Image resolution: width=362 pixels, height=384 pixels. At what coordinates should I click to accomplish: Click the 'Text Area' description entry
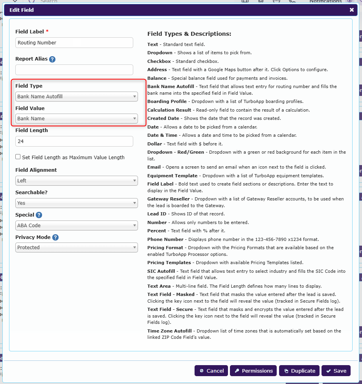coord(234,286)
